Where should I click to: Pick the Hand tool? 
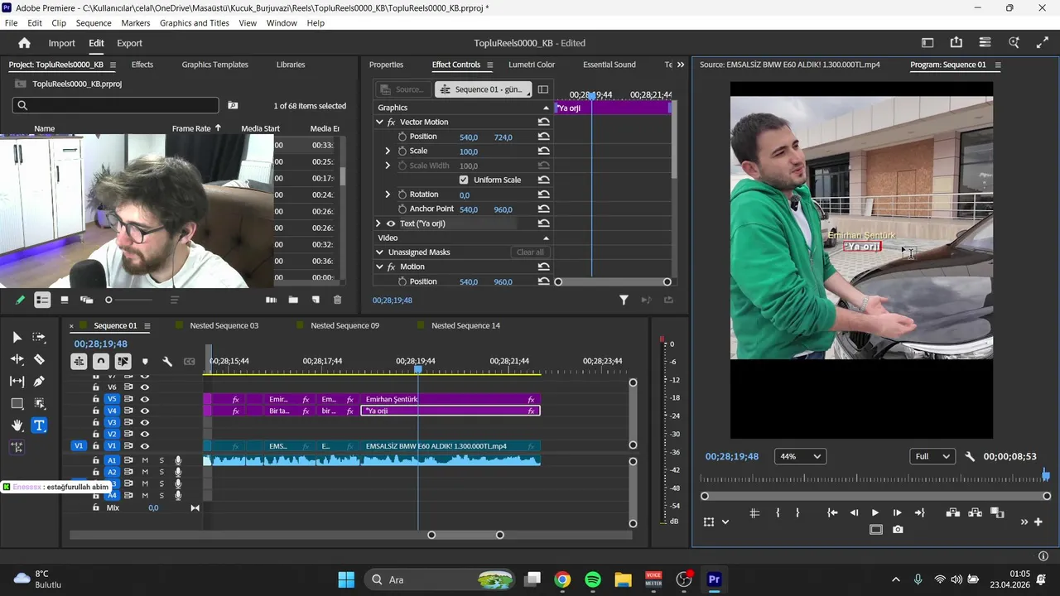point(17,425)
